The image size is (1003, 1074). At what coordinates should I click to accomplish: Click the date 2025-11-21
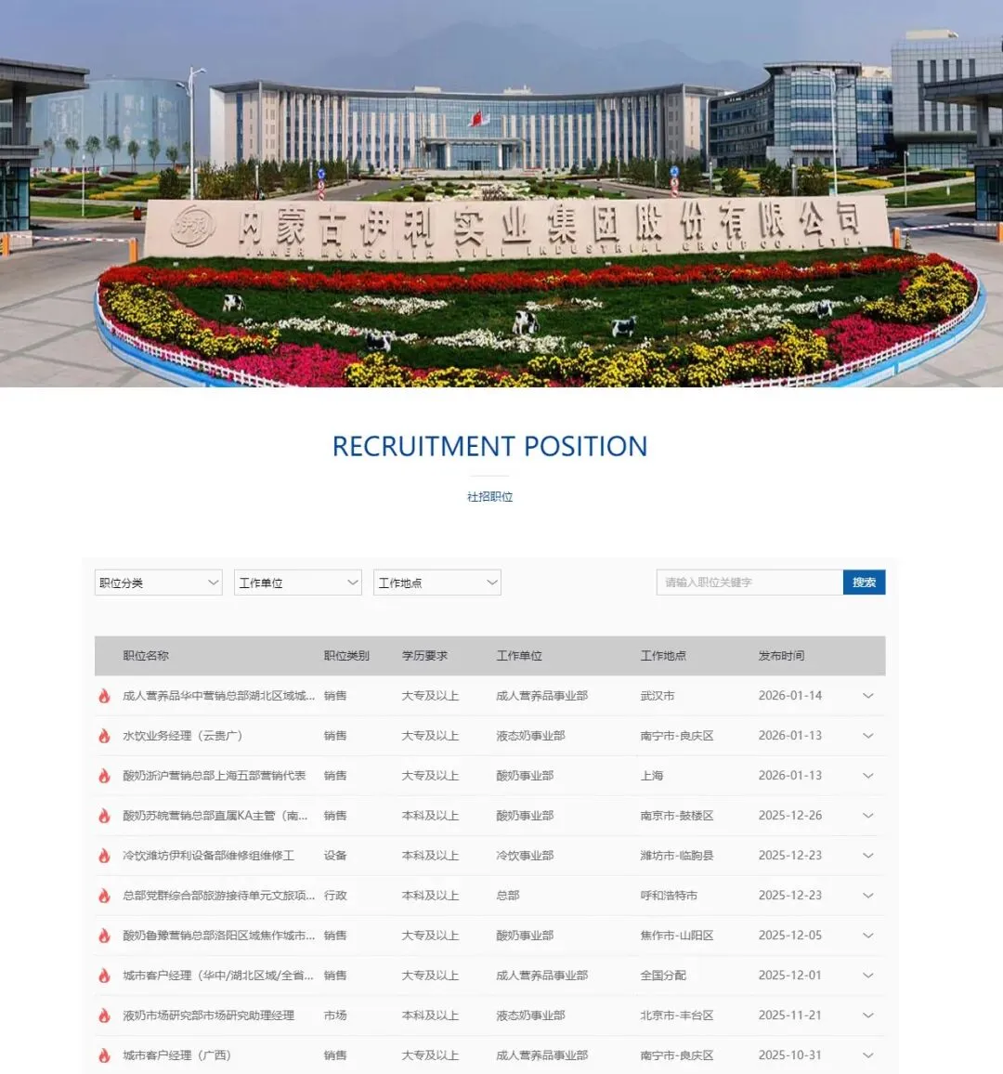click(790, 1015)
